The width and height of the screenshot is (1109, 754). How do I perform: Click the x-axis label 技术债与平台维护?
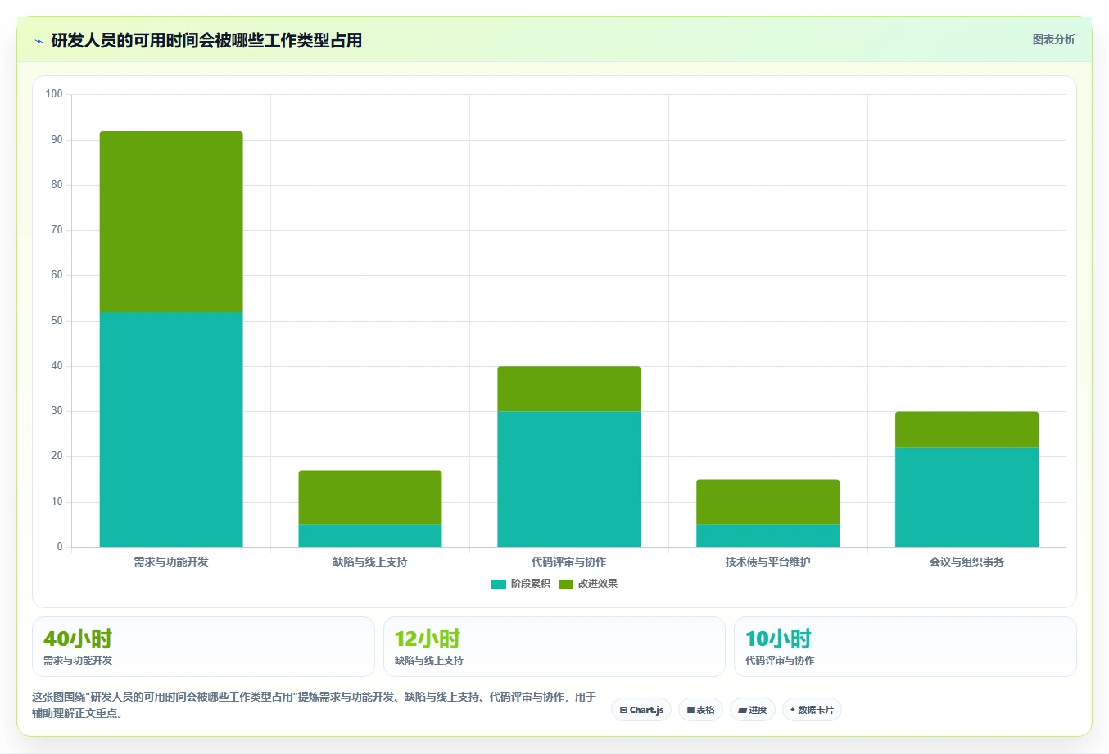768,562
